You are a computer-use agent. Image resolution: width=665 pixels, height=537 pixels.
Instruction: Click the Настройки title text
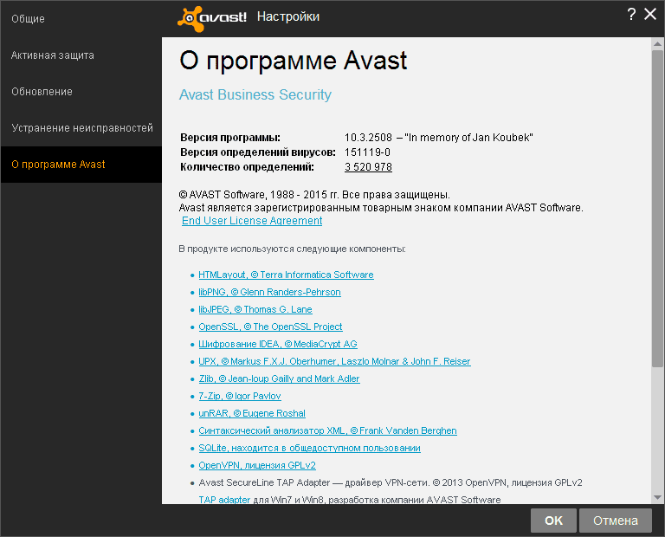[x=288, y=16]
